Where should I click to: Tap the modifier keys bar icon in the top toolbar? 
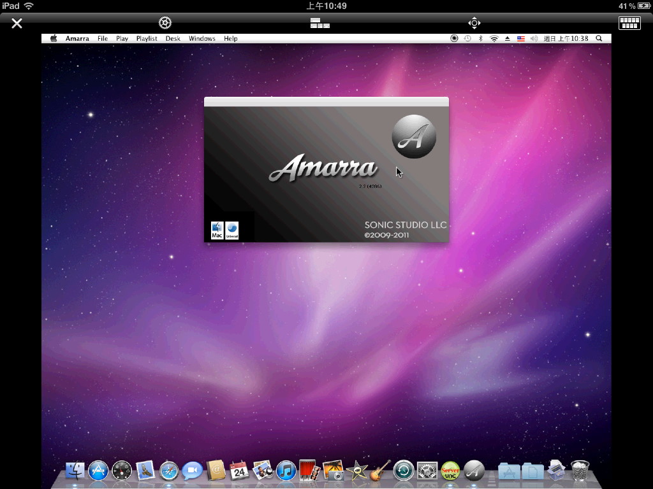[320, 23]
